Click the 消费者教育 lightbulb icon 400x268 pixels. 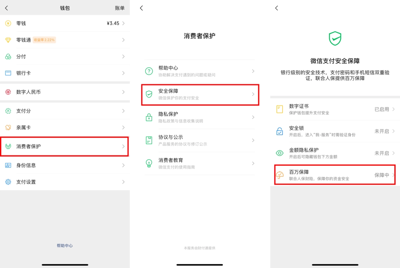[149, 163]
